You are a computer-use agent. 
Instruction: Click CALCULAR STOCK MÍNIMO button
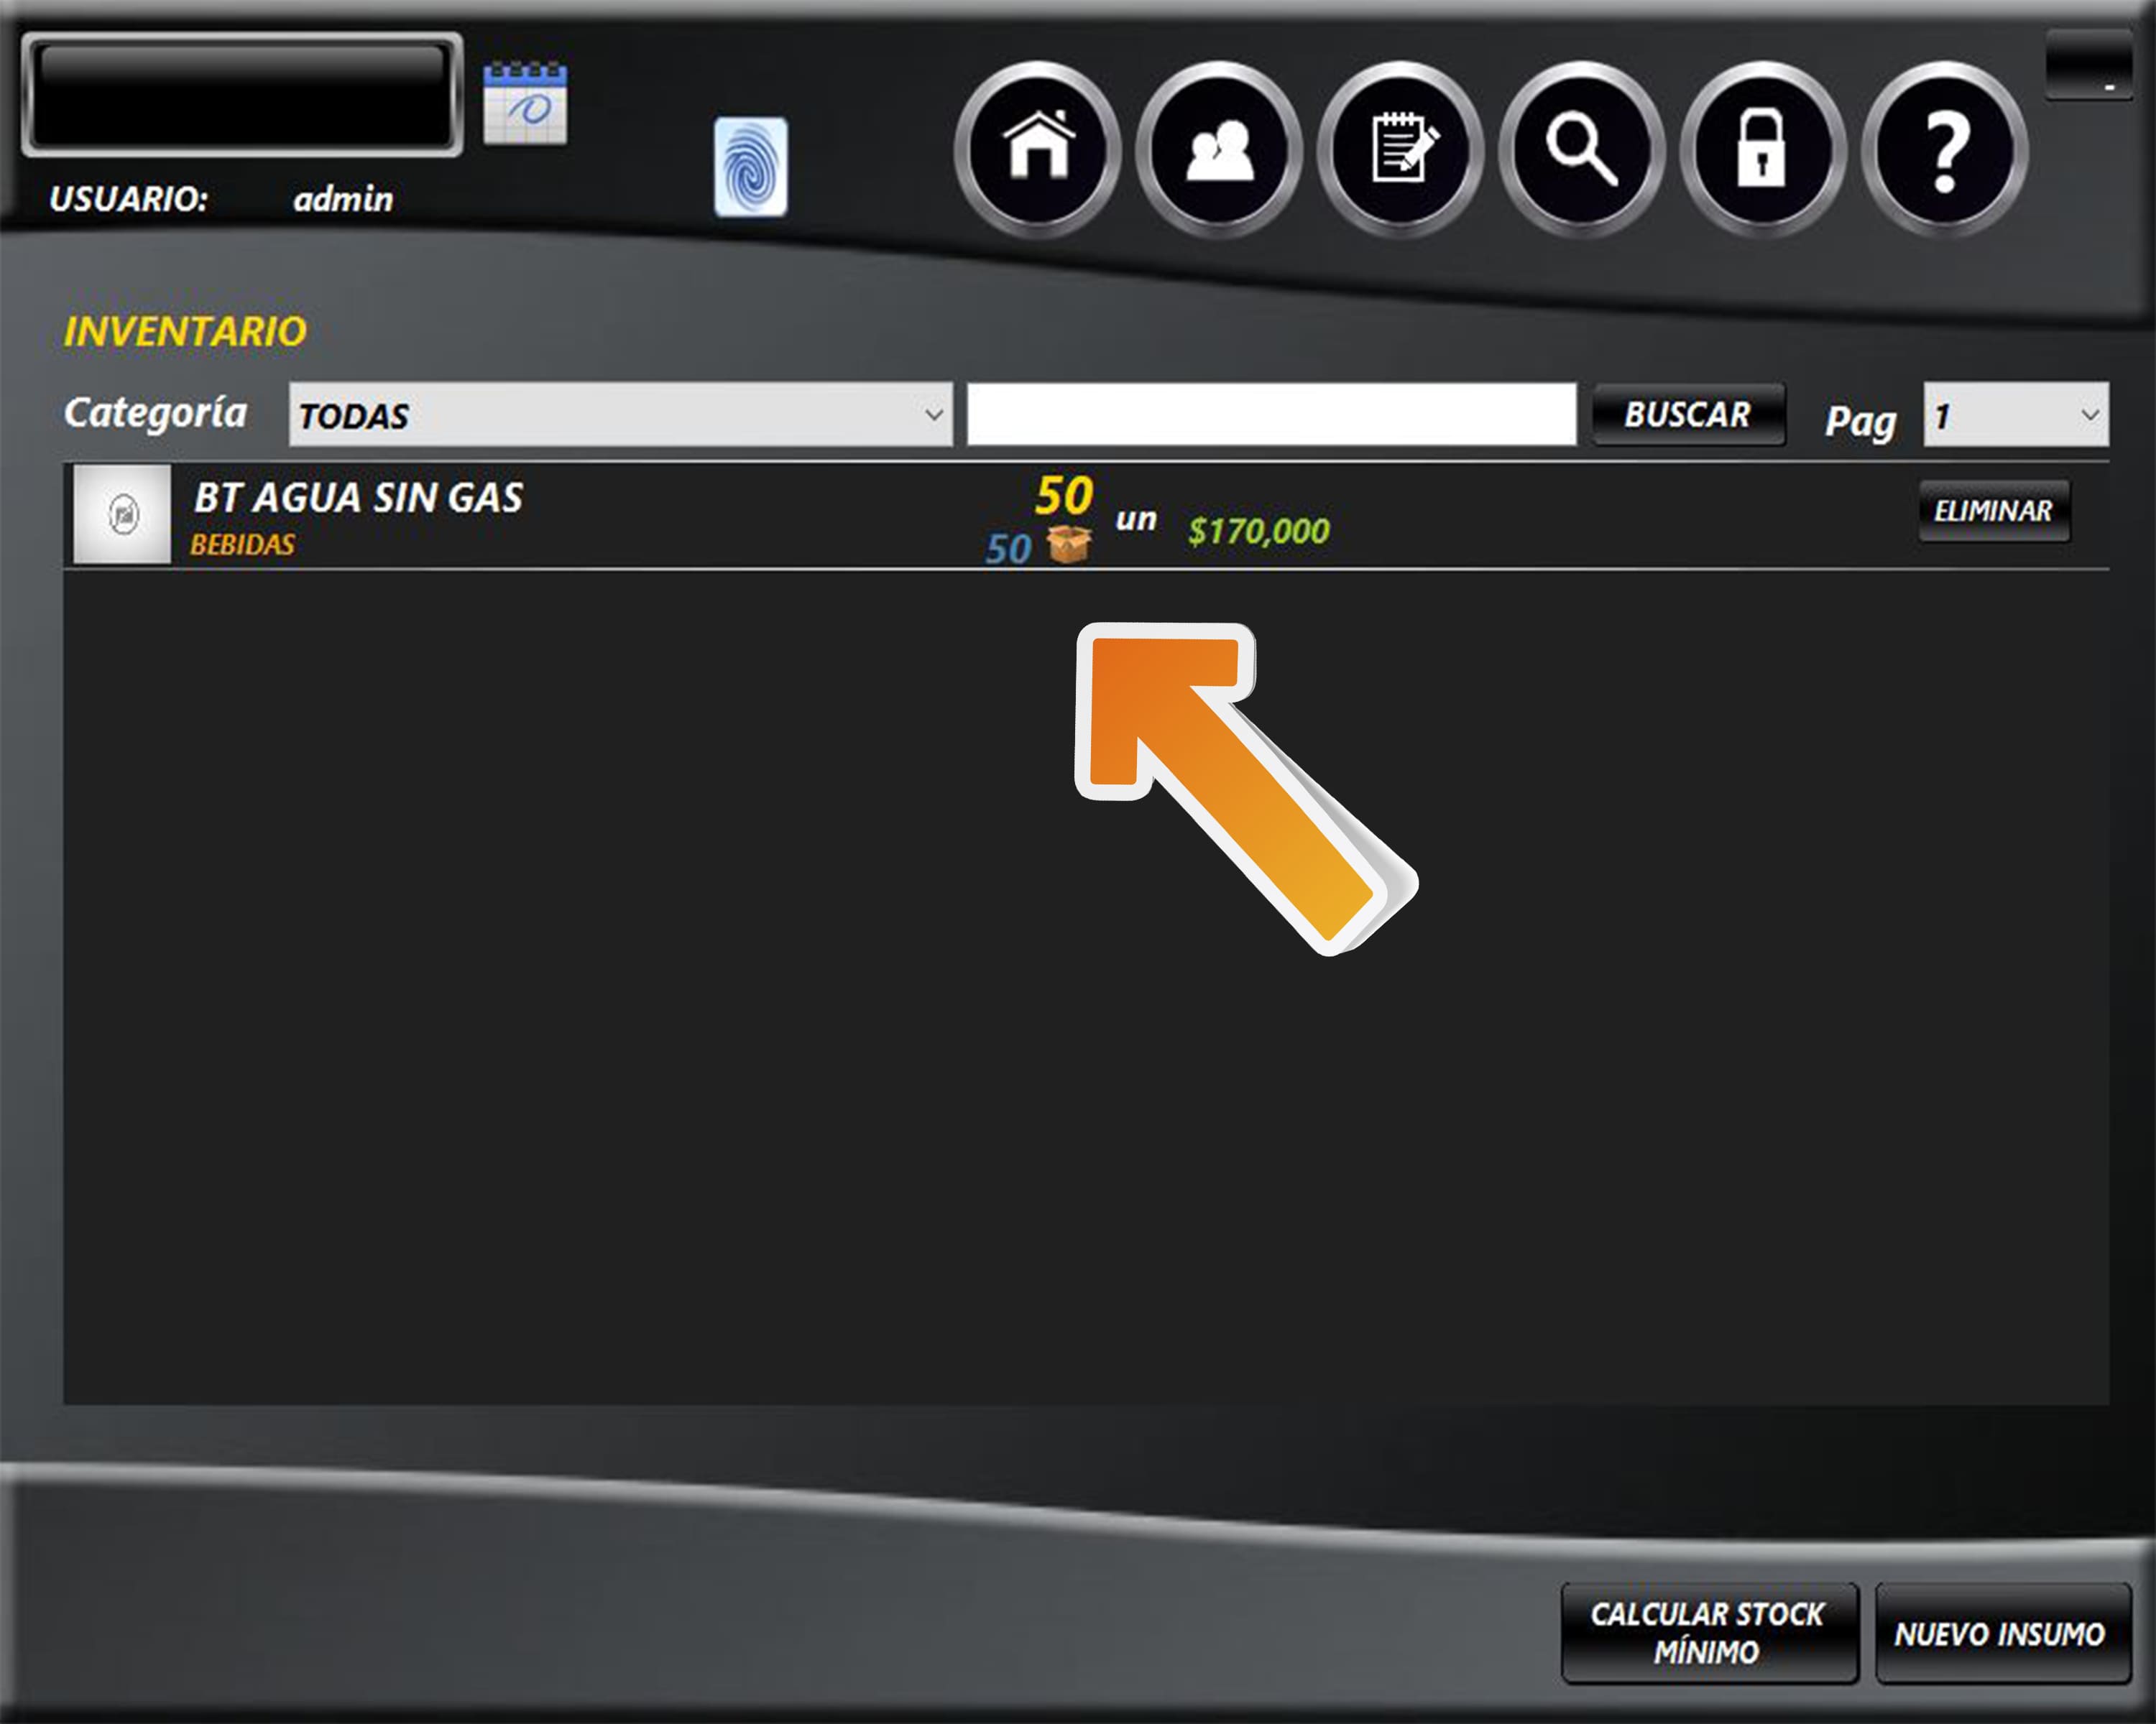[x=1708, y=1633]
